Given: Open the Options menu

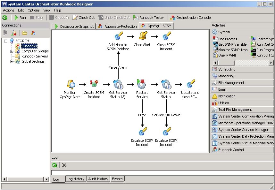Looking at the screenshot, I should click(x=33, y=10).
